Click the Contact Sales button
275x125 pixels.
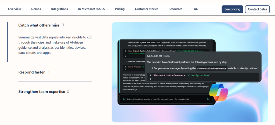tap(257, 9)
